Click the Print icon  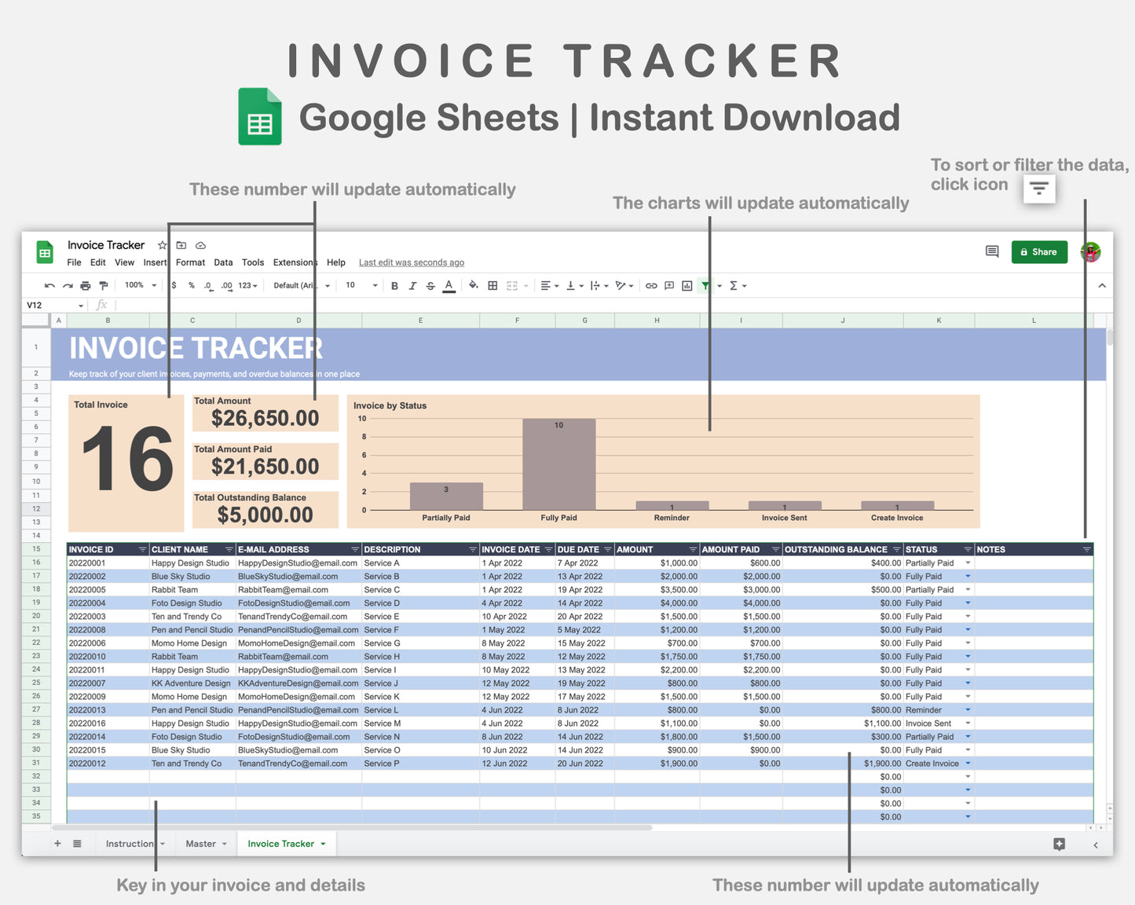point(85,286)
